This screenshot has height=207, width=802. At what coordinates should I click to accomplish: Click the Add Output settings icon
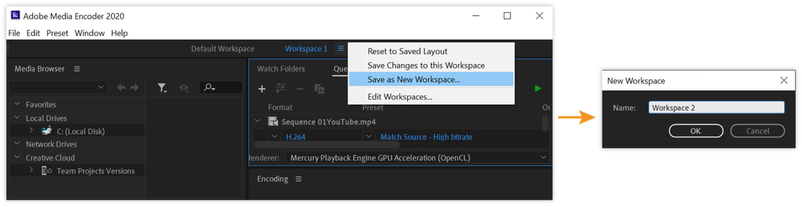click(281, 88)
